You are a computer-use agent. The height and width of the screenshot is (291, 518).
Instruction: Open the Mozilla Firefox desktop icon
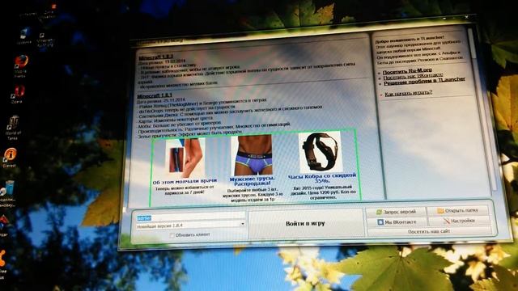click(21, 61)
